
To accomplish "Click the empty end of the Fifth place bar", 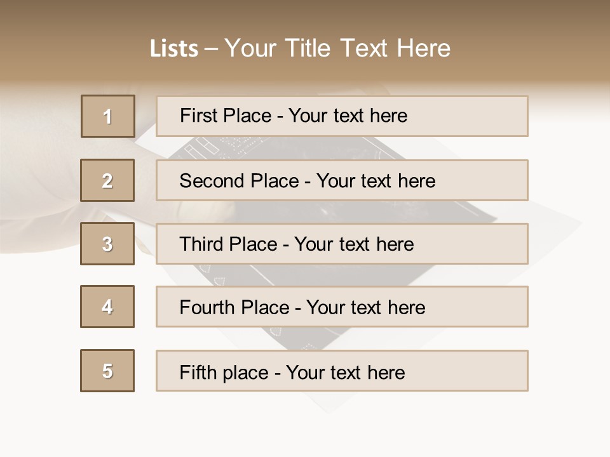I will [x=477, y=371].
